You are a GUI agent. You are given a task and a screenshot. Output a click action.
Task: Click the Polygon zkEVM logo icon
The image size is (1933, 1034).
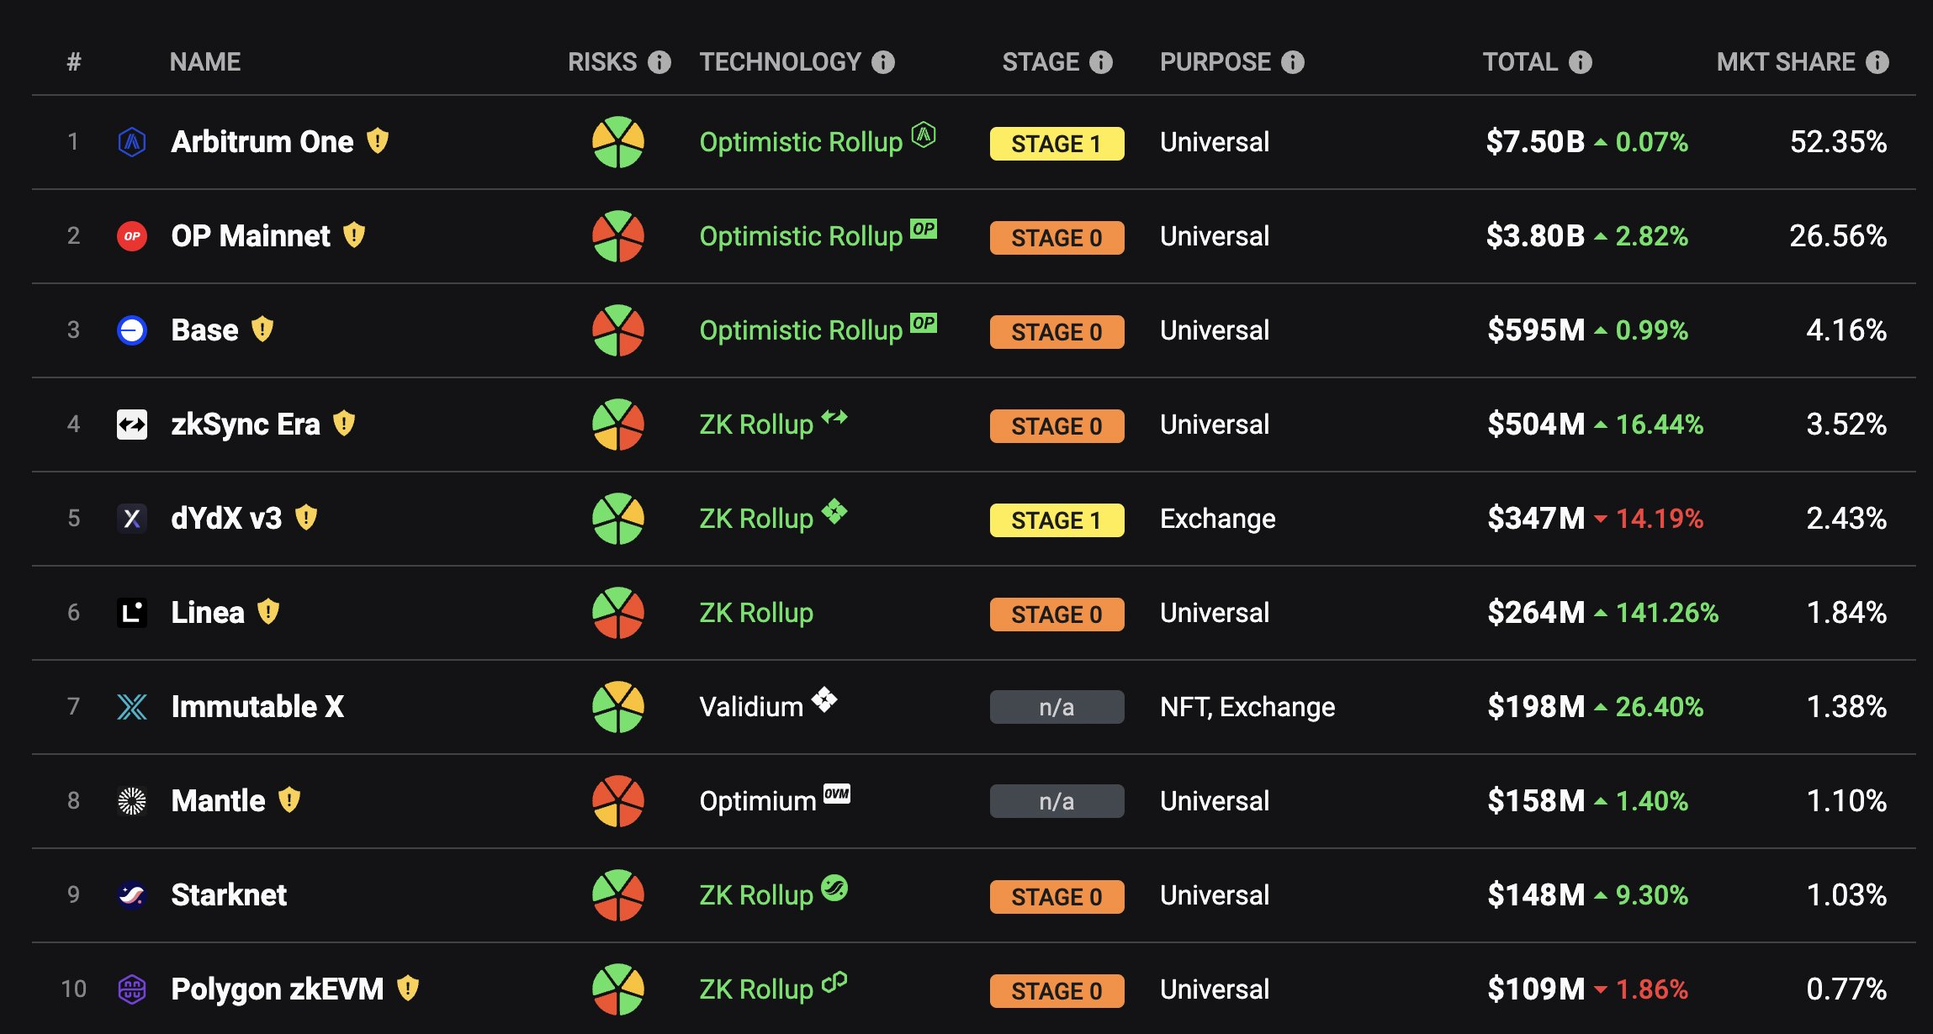[132, 989]
